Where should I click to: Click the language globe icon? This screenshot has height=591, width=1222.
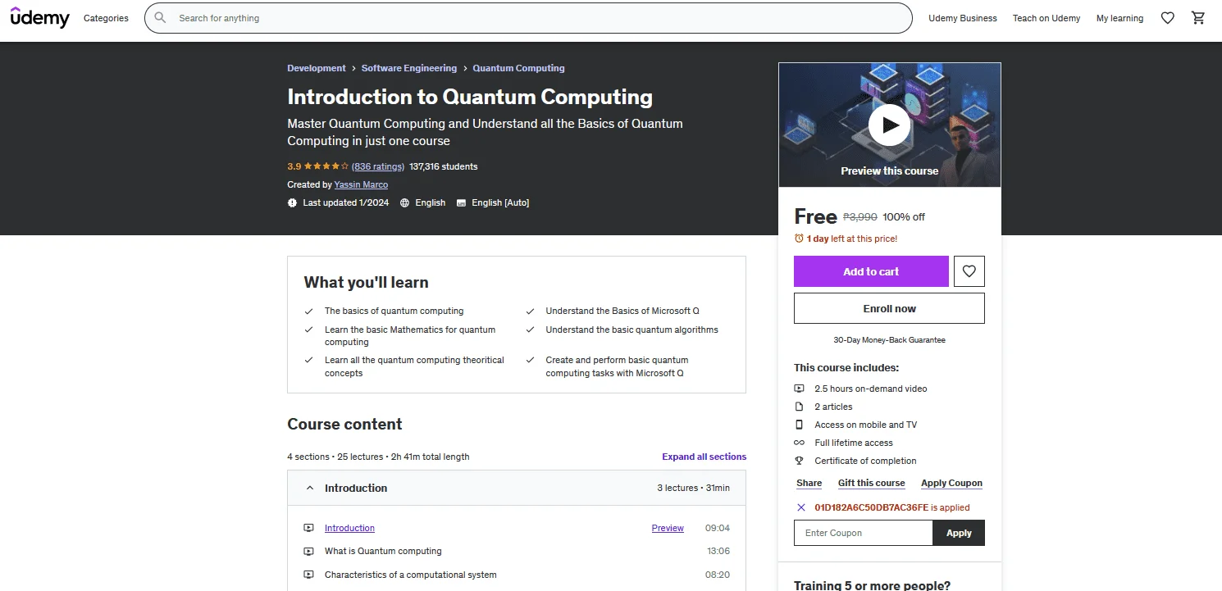(x=405, y=202)
